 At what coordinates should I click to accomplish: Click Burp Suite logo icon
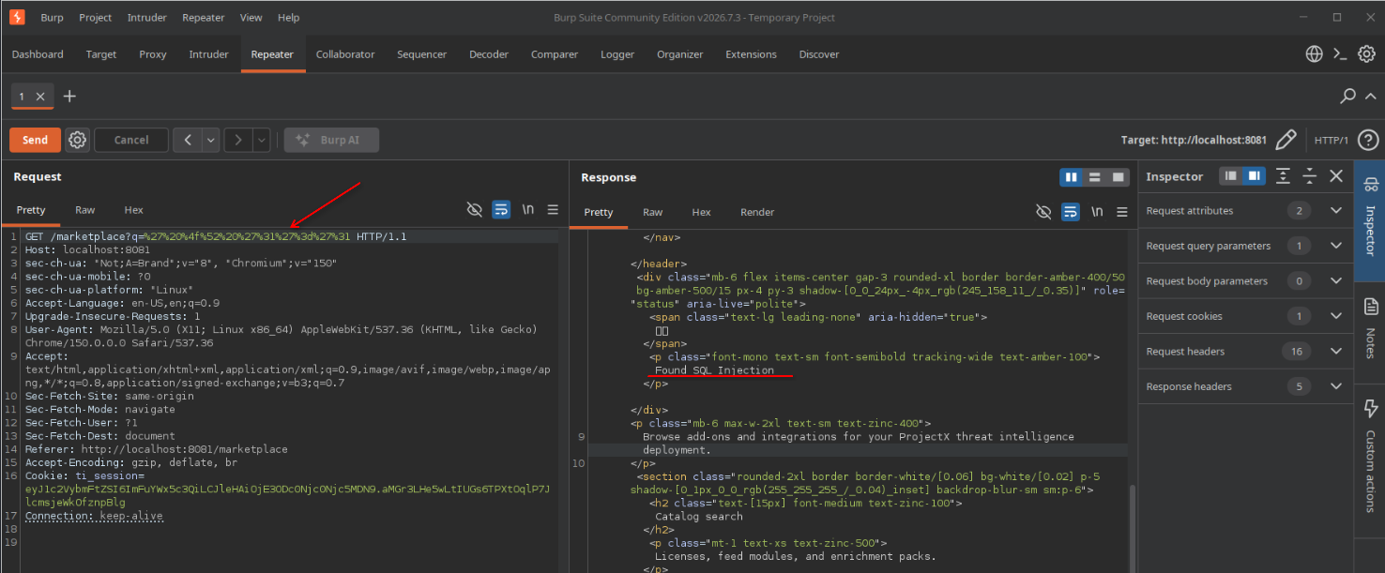tap(18, 17)
